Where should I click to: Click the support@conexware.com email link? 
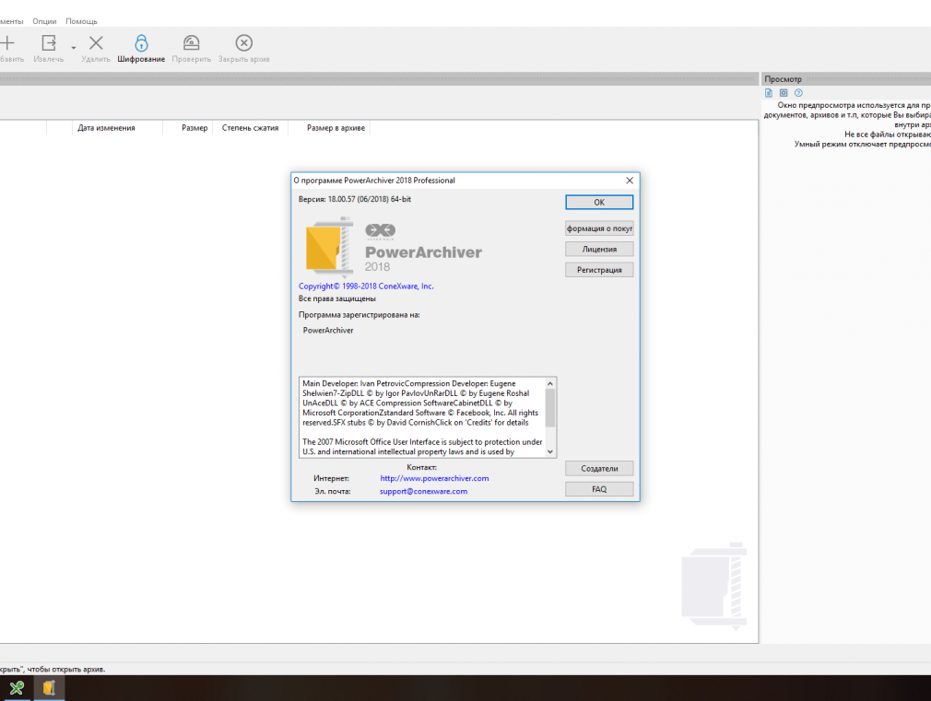pos(423,492)
